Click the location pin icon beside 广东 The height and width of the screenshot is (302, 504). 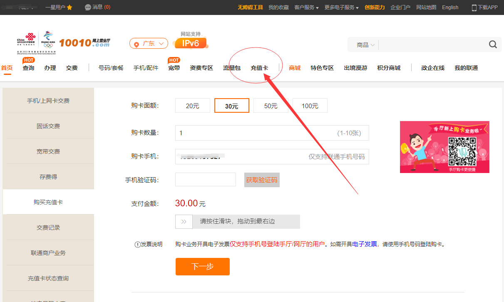(x=137, y=44)
